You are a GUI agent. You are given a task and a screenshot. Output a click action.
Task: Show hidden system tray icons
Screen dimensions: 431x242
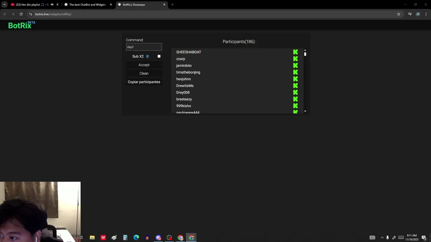click(x=382, y=238)
